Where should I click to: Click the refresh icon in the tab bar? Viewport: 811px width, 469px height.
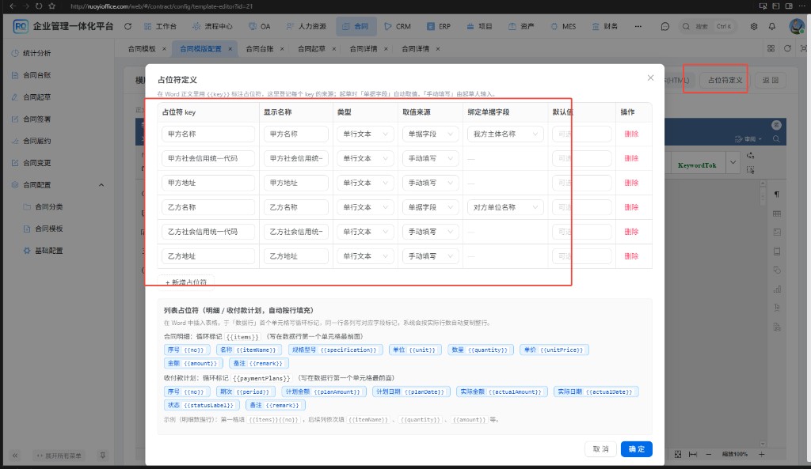click(x=788, y=48)
